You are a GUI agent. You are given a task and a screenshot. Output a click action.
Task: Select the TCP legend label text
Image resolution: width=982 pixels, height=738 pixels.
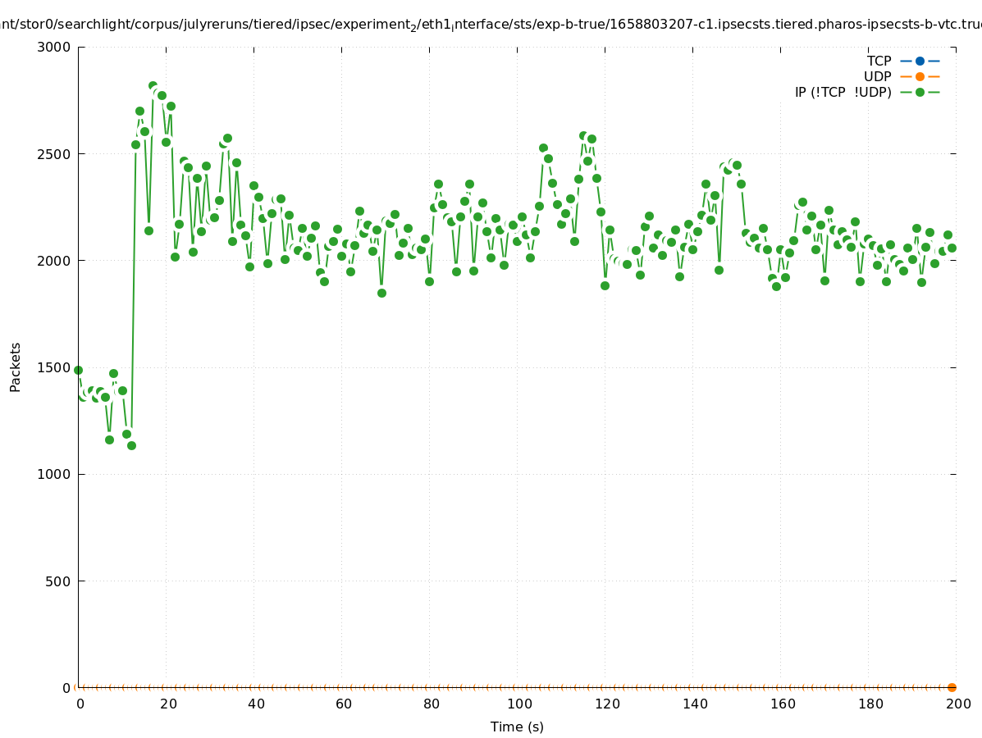pos(879,61)
